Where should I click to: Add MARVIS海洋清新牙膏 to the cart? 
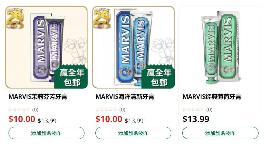coord(133,133)
